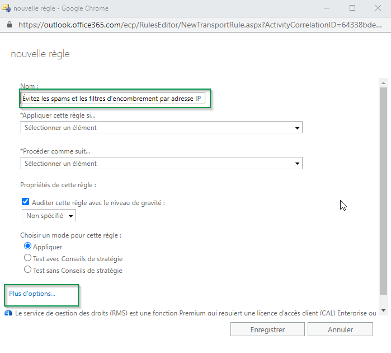Open the "Non spécifié" severity dropdown
This screenshot has width=391, height=353.
(49, 216)
